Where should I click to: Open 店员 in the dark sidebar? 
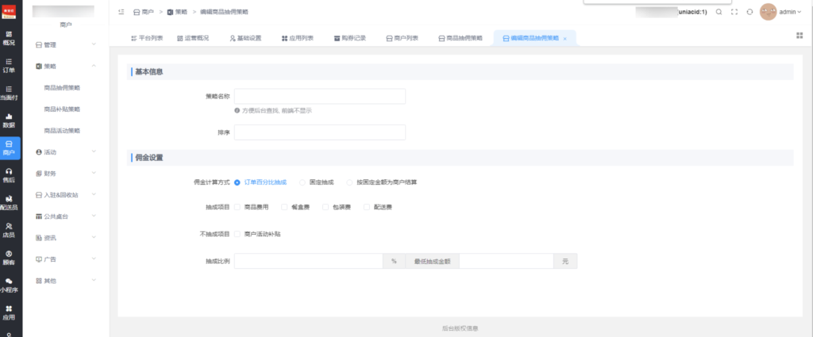point(9,231)
